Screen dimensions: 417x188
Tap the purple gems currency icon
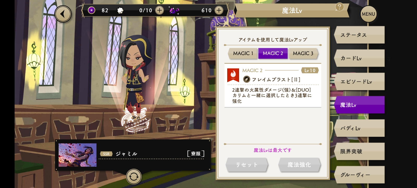click(174, 10)
